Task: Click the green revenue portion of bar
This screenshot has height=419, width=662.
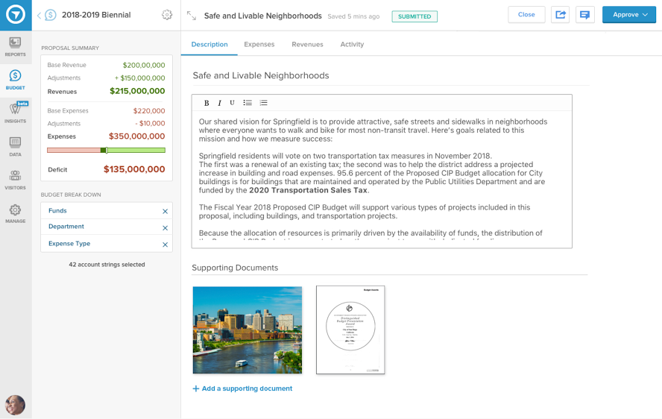Action: (x=136, y=150)
